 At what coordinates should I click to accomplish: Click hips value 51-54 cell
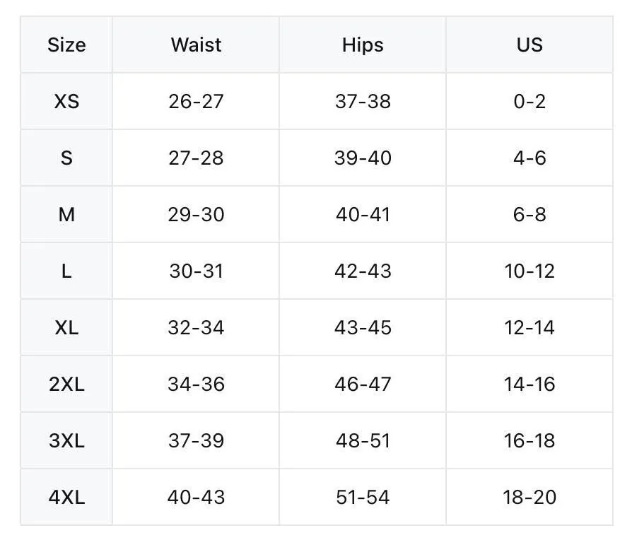pos(363,498)
